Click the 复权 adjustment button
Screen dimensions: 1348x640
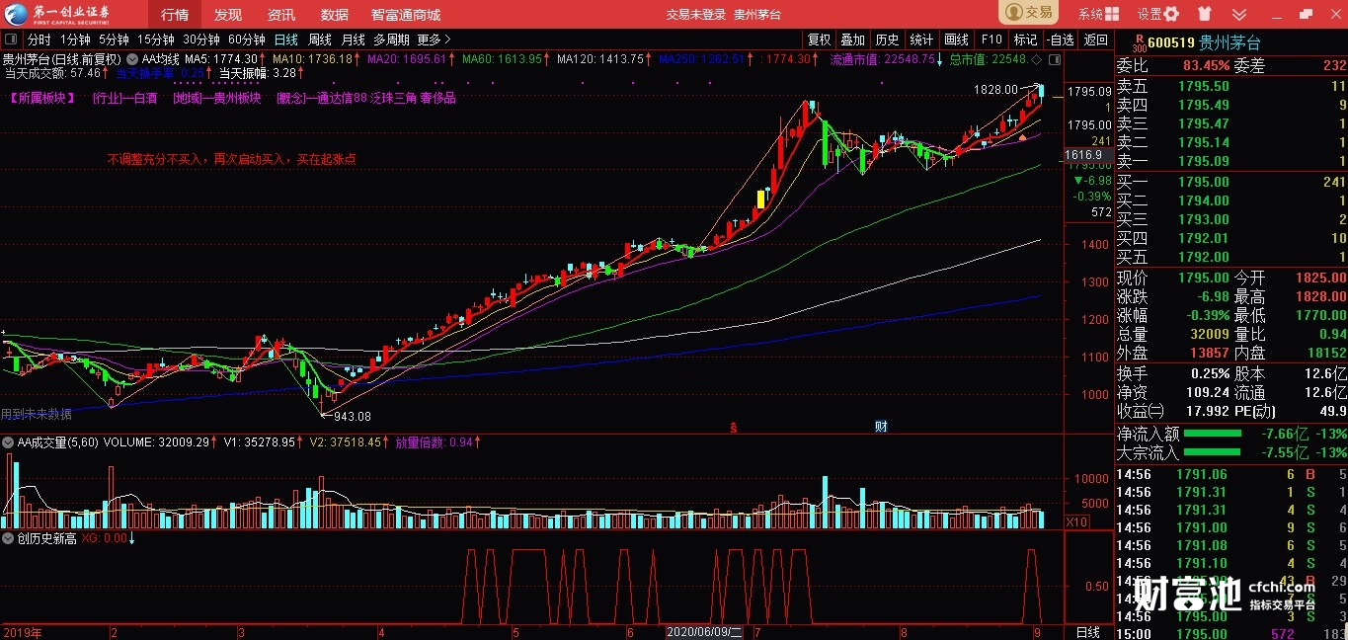820,40
